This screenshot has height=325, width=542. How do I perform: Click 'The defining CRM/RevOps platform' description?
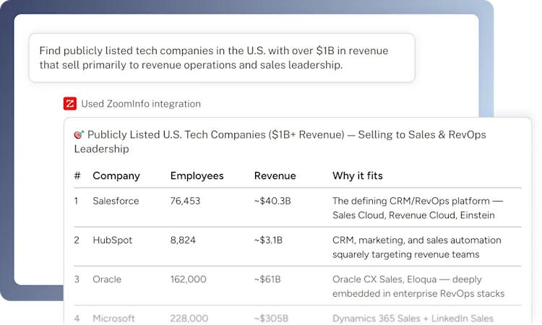click(418, 208)
